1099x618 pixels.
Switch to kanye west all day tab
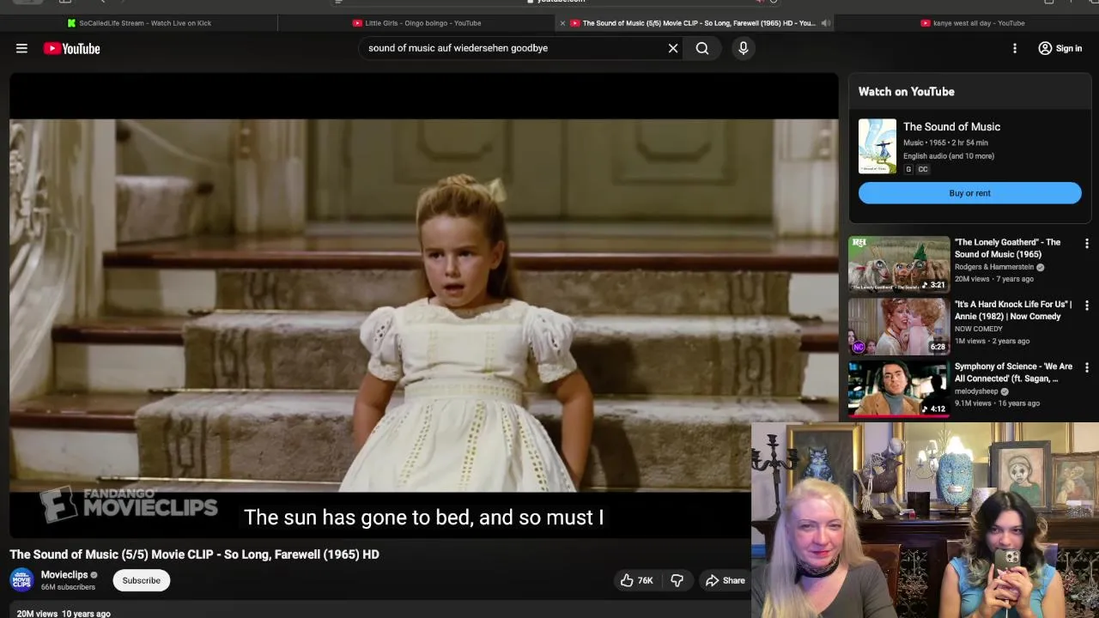tap(972, 23)
